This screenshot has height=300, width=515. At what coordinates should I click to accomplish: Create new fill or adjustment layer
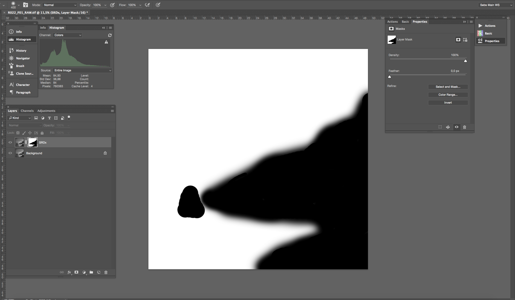pyautogui.click(x=84, y=272)
